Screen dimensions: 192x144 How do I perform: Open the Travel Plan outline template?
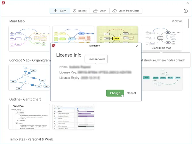pos(29,116)
